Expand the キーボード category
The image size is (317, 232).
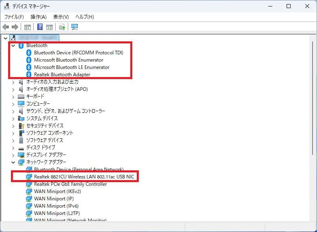tap(13, 97)
